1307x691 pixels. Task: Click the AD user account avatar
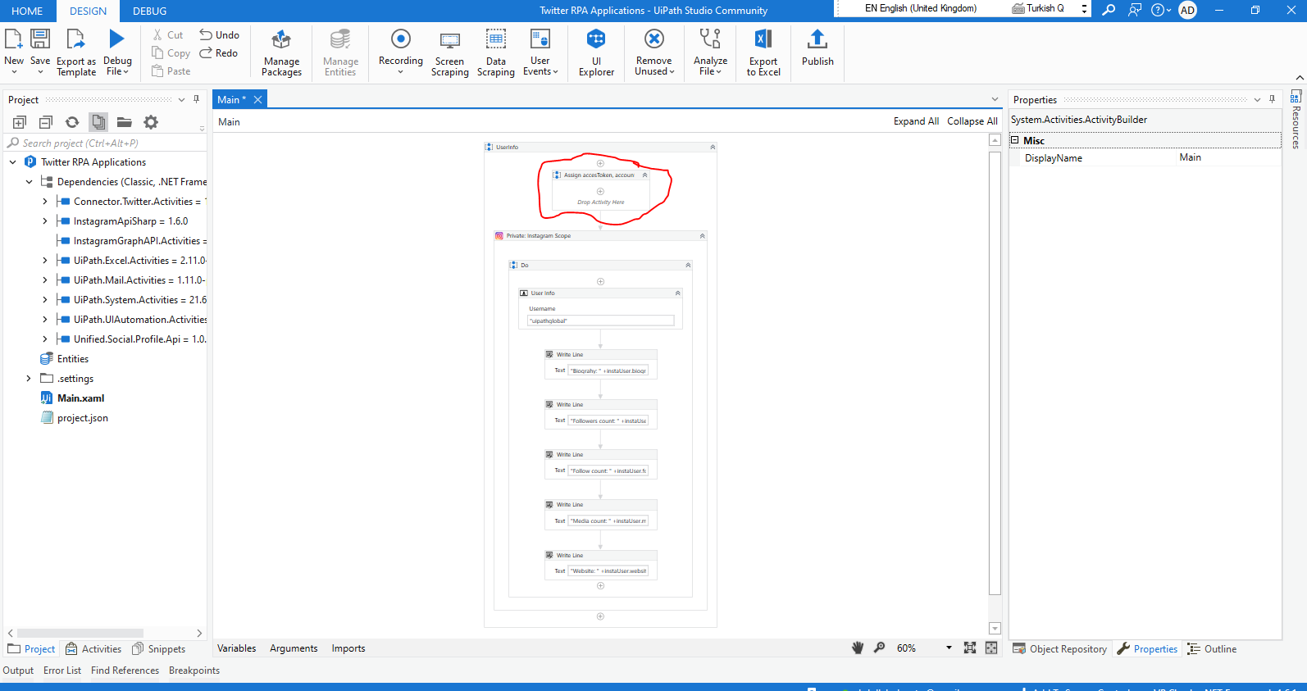[1187, 10]
